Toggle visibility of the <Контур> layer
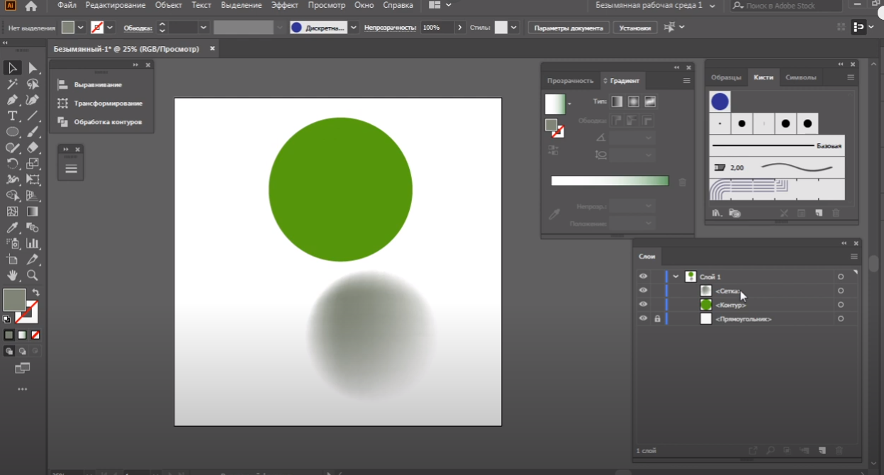This screenshot has width=884, height=475. pos(643,305)
